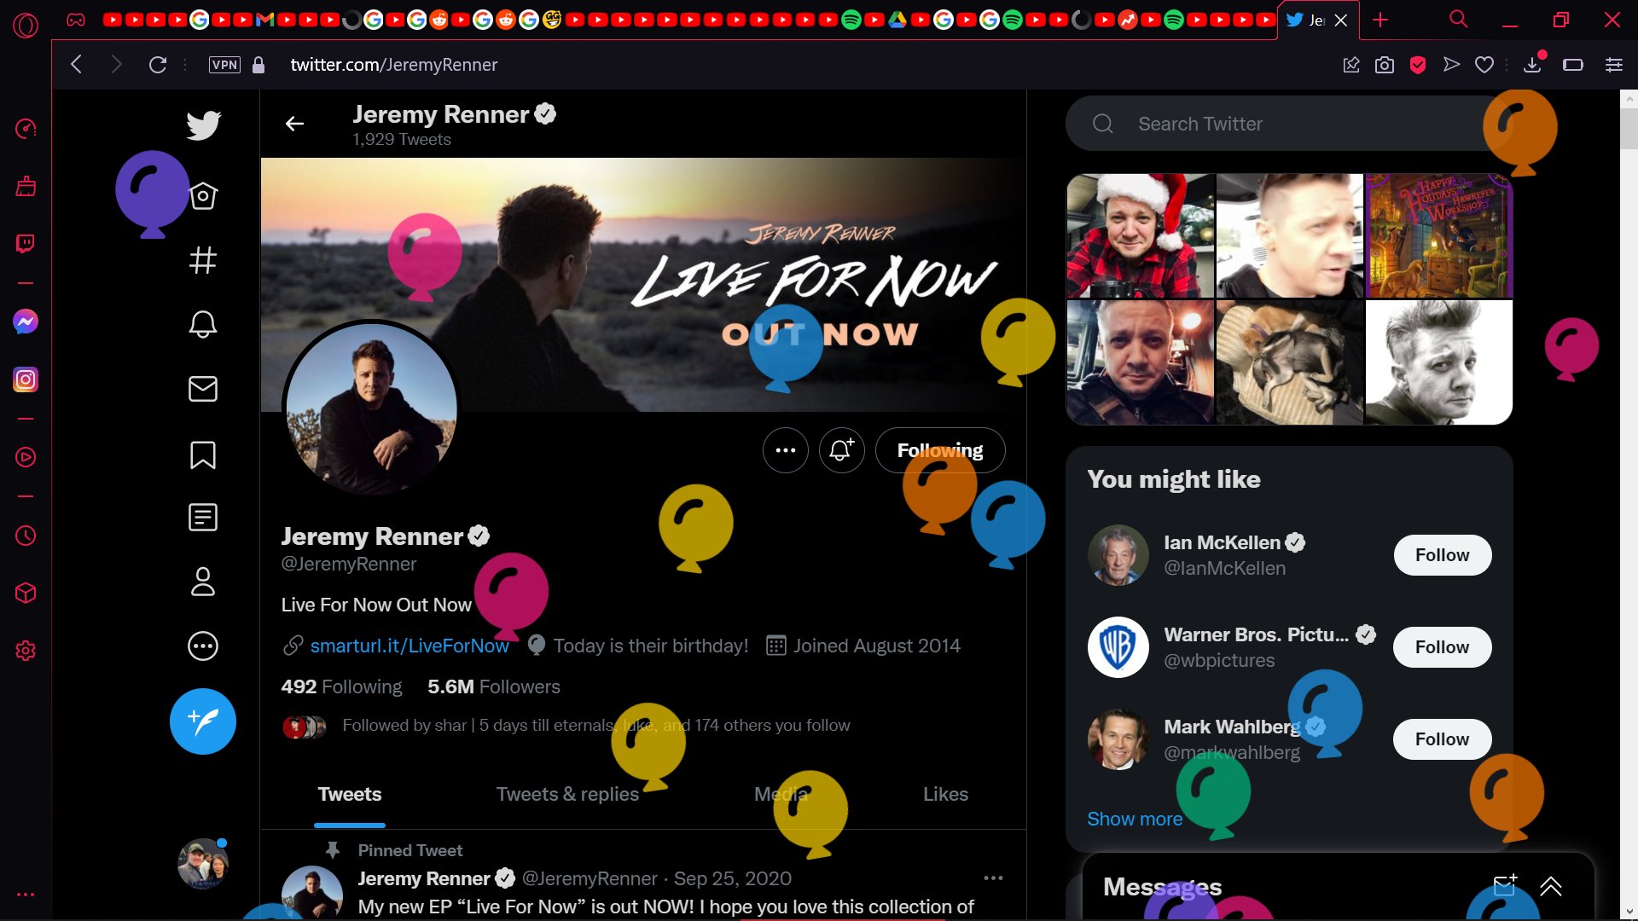Open Twitch in Opera sidebar
Viewport: 1638px width, 921px height.
click(x=26, y=244)
